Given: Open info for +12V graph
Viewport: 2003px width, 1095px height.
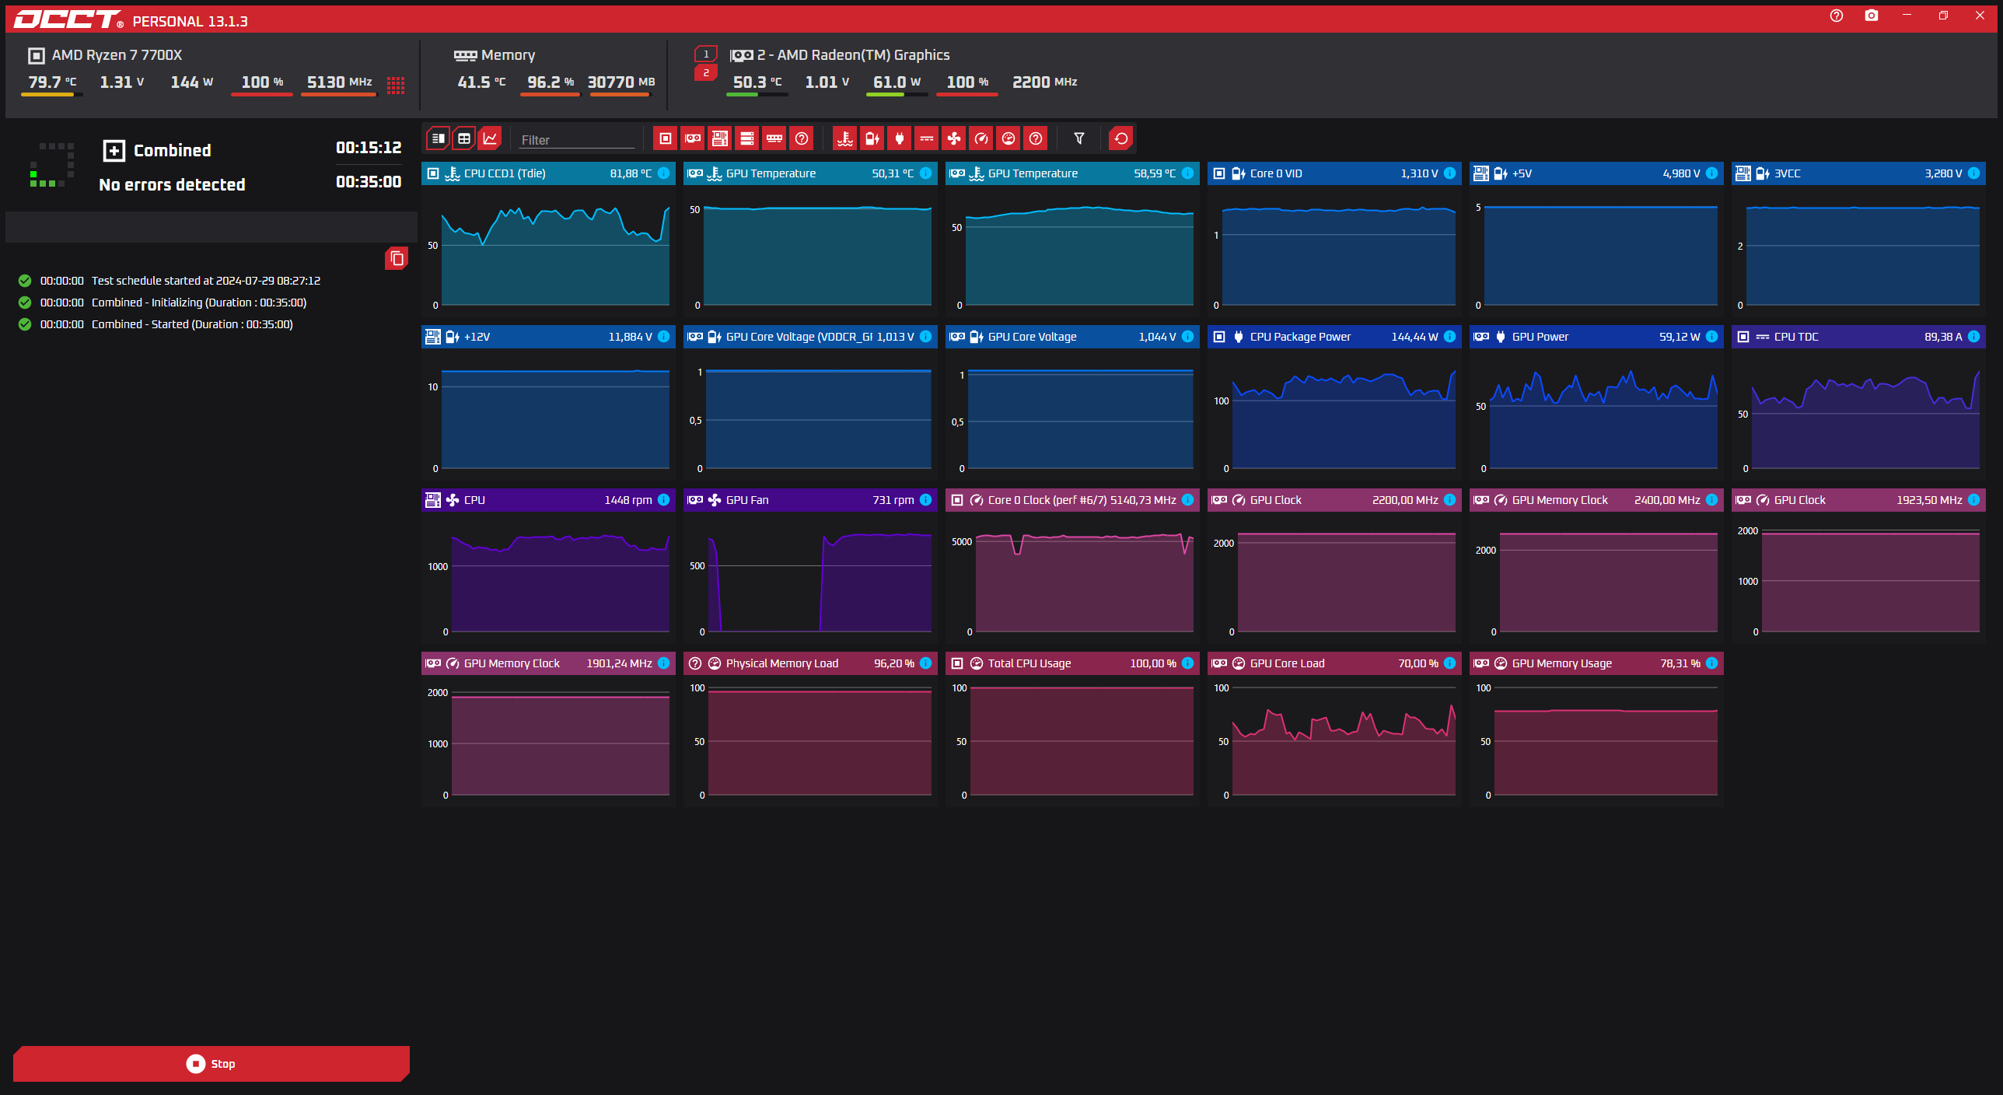Looking at the screenshot, I should click(x=664, y=337).
